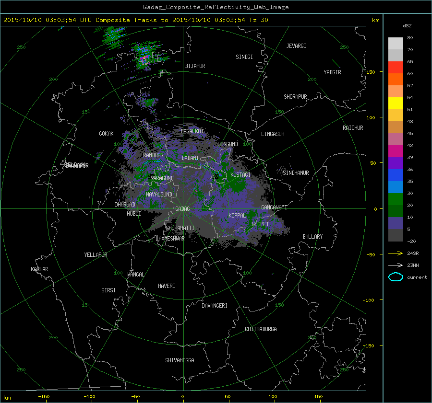The height and width of the screenshot is (403, 432).
Task: Click the 'KOPPAL' city label
Action: [237, 216]
